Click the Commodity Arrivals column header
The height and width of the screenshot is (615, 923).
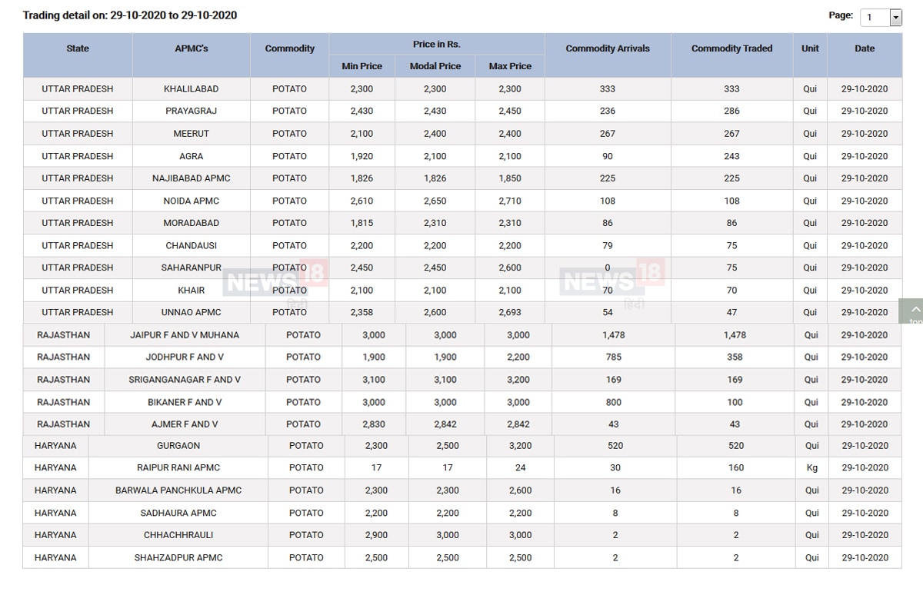pos(608,55)
